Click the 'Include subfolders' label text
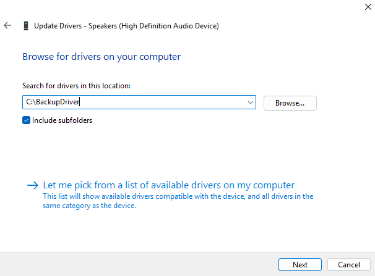The height and width of the screenshot is (276, 375). (62, 120)
